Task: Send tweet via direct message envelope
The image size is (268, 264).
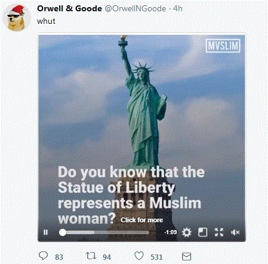Action: 187,257
